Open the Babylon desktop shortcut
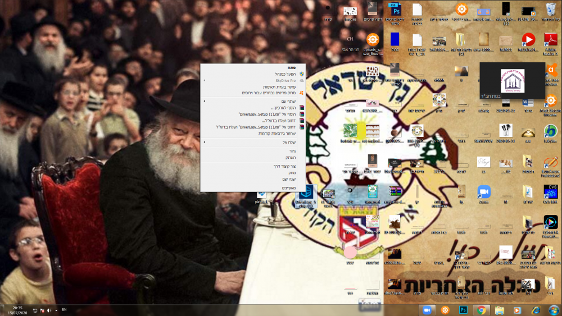Image resolution: width=562 pixels, height=316 pixels. (550, 132)
